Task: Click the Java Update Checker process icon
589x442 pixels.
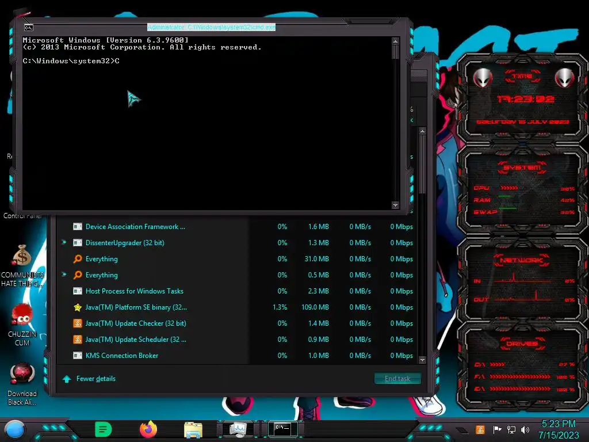Action: [78, 323]
